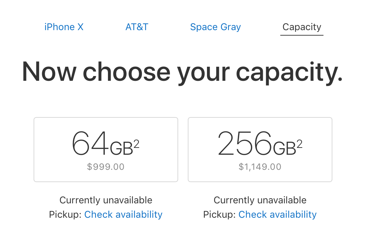392x241 pixels.
Task: Click the $999.00 price text
Action: tap(106, 167)
